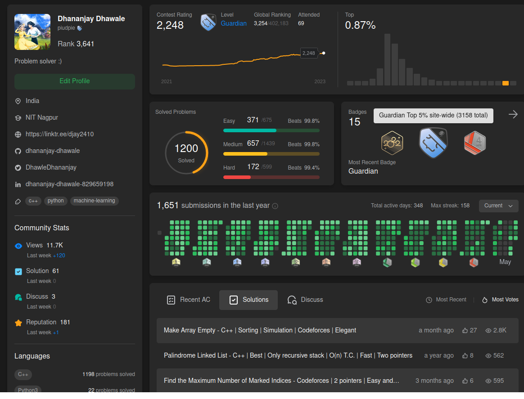Open the LinkedIn icon in the sidebar
Screen dimensions: 524x399
tap(18, 184)
